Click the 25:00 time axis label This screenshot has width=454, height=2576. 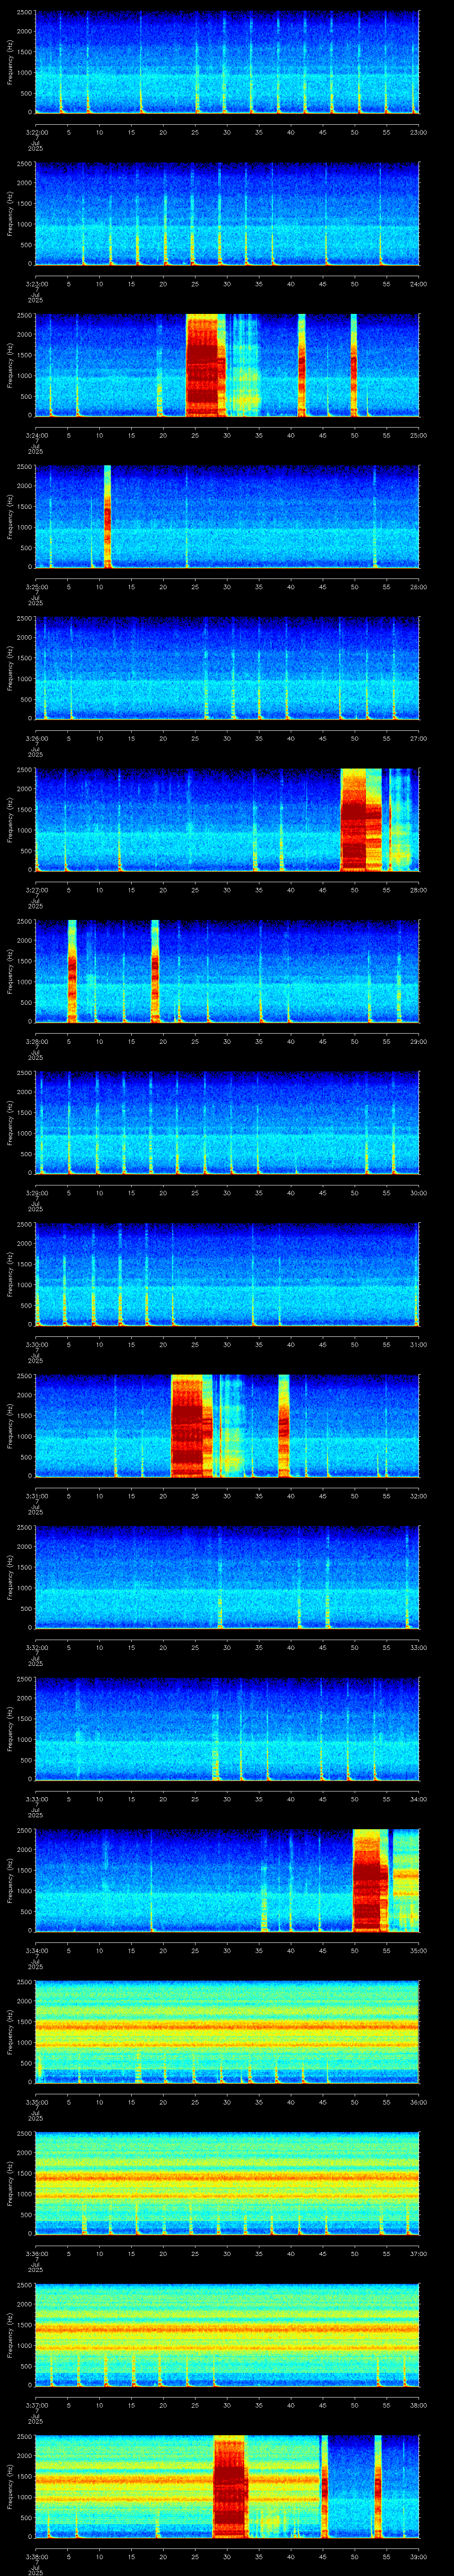(x=419, y=435)
